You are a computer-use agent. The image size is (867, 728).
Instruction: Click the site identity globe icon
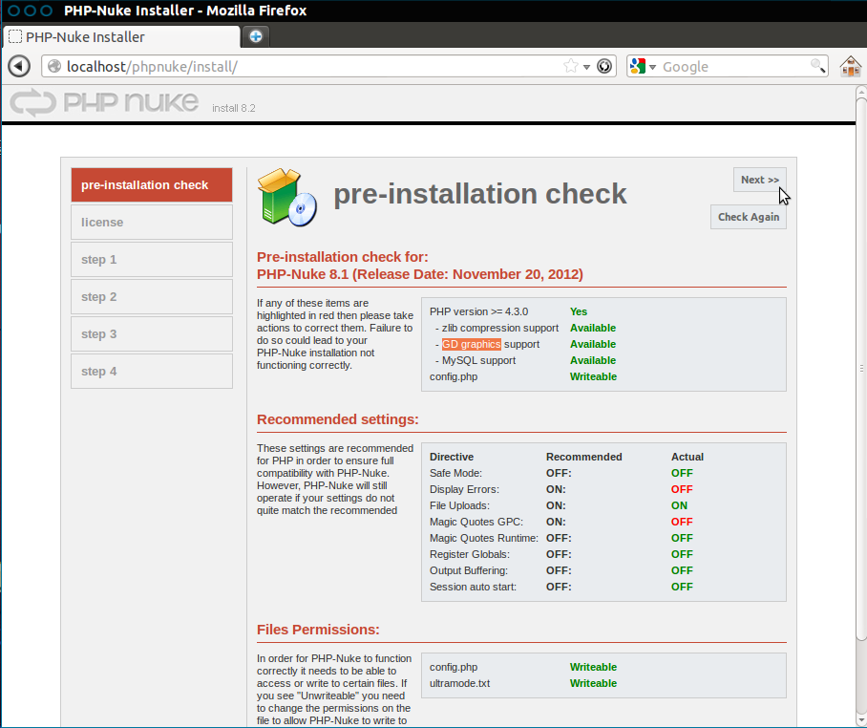54,66
